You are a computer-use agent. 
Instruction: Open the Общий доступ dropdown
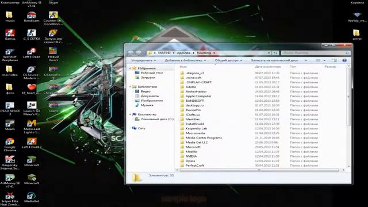(228, 60)
